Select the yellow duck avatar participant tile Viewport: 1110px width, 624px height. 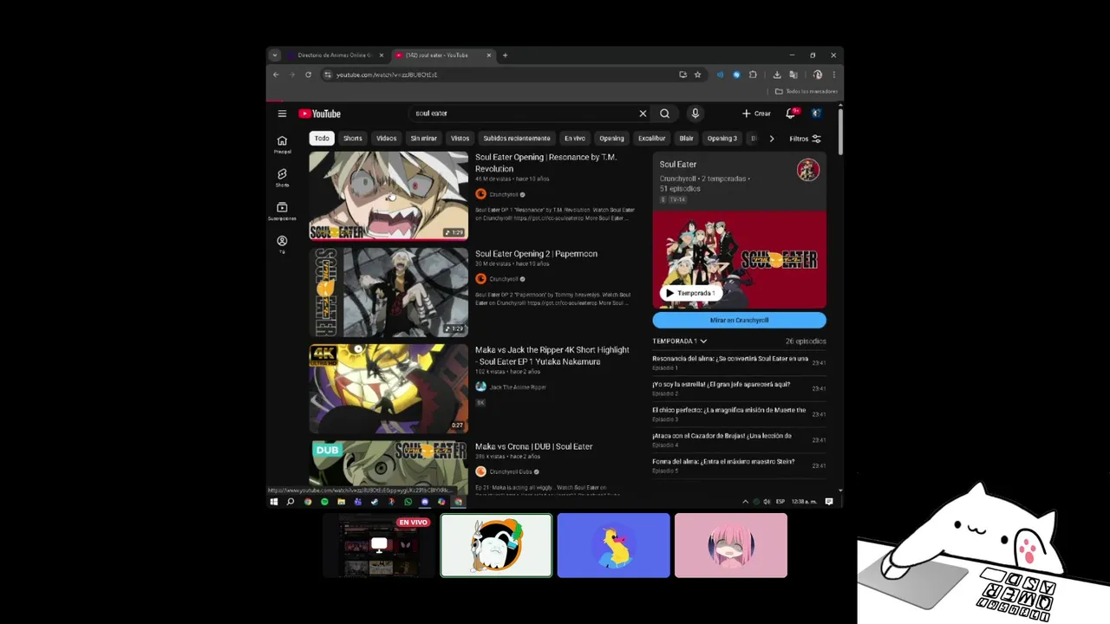click(614, 546)
